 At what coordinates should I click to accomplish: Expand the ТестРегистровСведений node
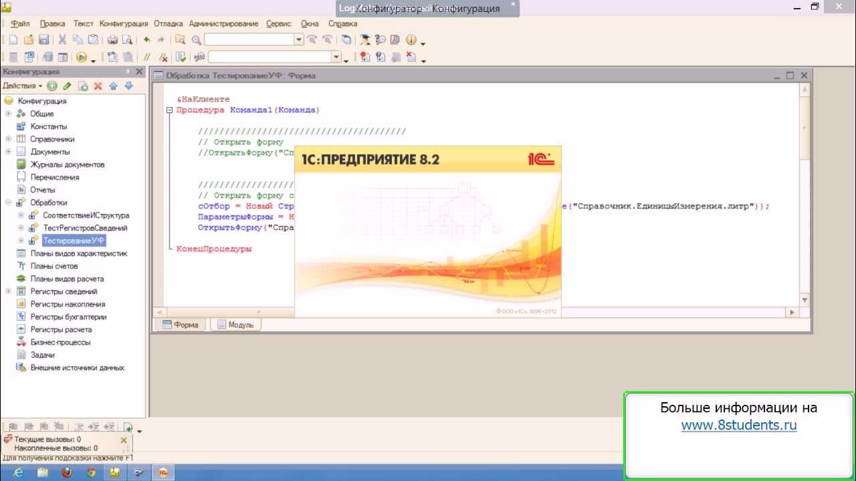click(21, 228)
